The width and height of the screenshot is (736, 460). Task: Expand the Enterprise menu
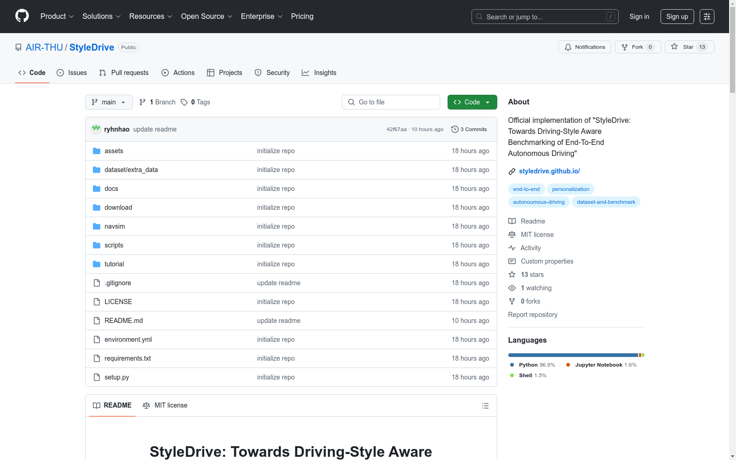pos(262,16)
